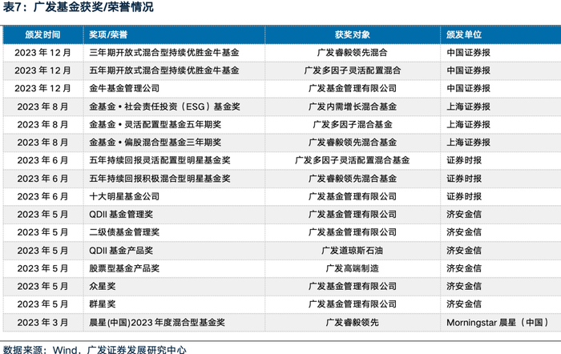Screen dimensions: 561x354
Task: Select recipient '广发多因子灵活配置混合基金' in 证券时报 row
Action: (353, 160)
